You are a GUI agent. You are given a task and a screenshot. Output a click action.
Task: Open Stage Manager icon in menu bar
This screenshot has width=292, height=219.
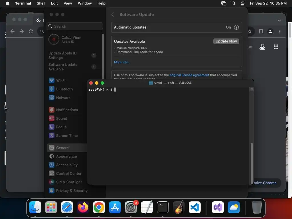[224, 3]
